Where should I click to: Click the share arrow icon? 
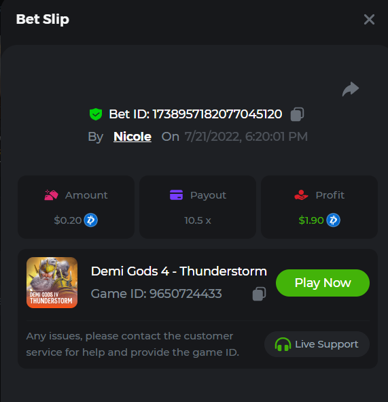[351, 89]
